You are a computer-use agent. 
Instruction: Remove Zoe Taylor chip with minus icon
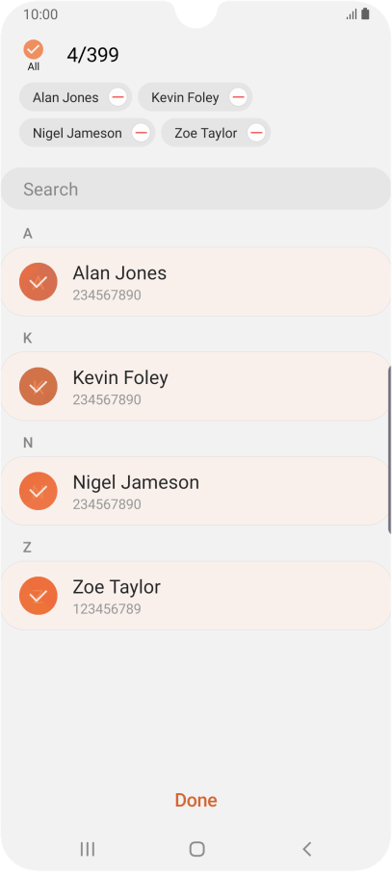[256, 133]
